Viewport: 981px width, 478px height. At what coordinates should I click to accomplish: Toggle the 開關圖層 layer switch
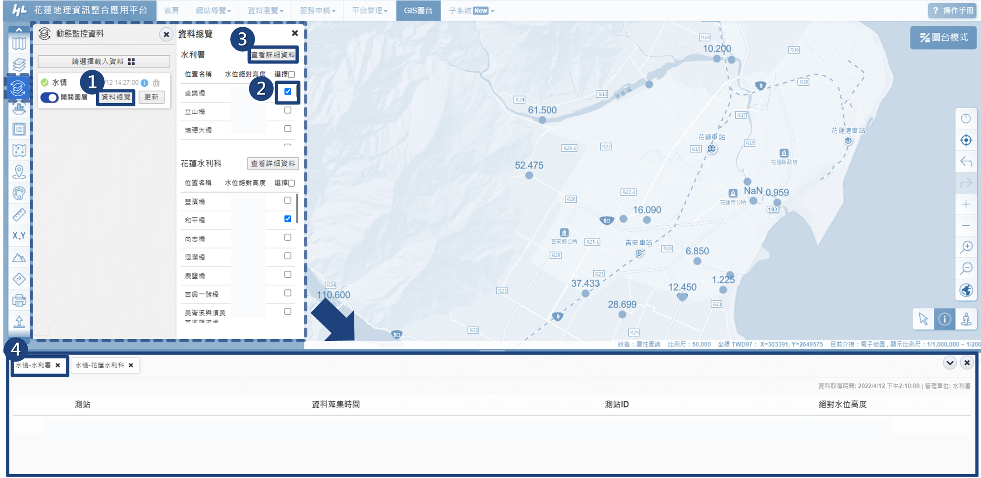click(49, 97)
